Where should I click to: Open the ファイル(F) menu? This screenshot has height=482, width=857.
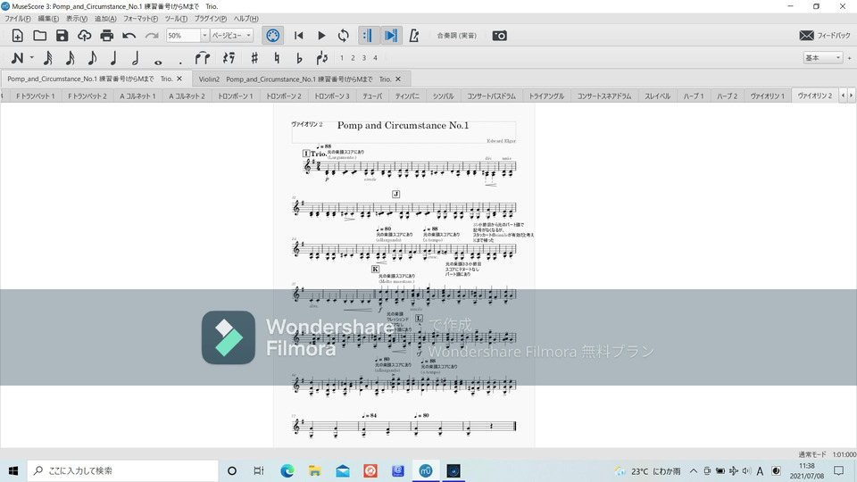pos(18,19)
